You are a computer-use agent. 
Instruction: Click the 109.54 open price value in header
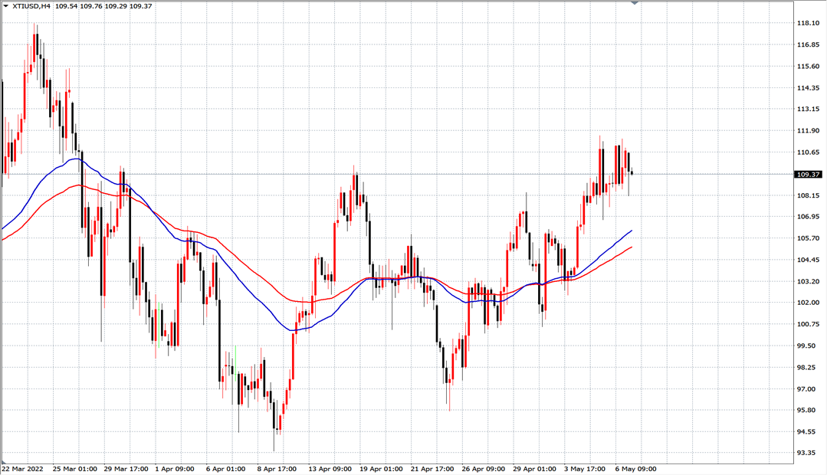(x=66, y=6)
